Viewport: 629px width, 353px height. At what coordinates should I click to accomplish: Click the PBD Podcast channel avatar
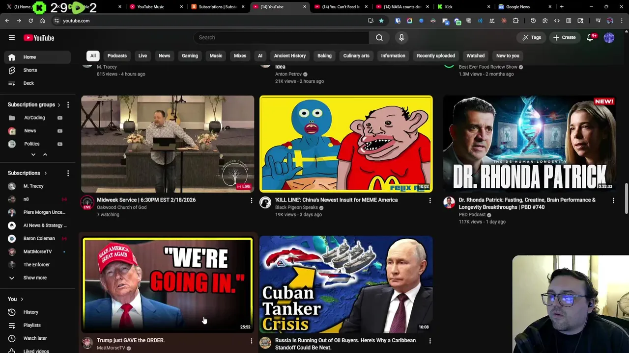tap(449, 202)
